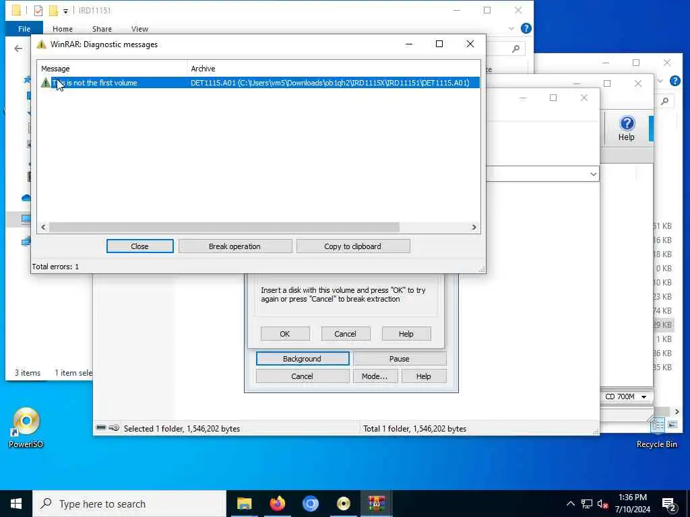
Task: Open Firefox from the taskbar
Action: pos(277,504)
